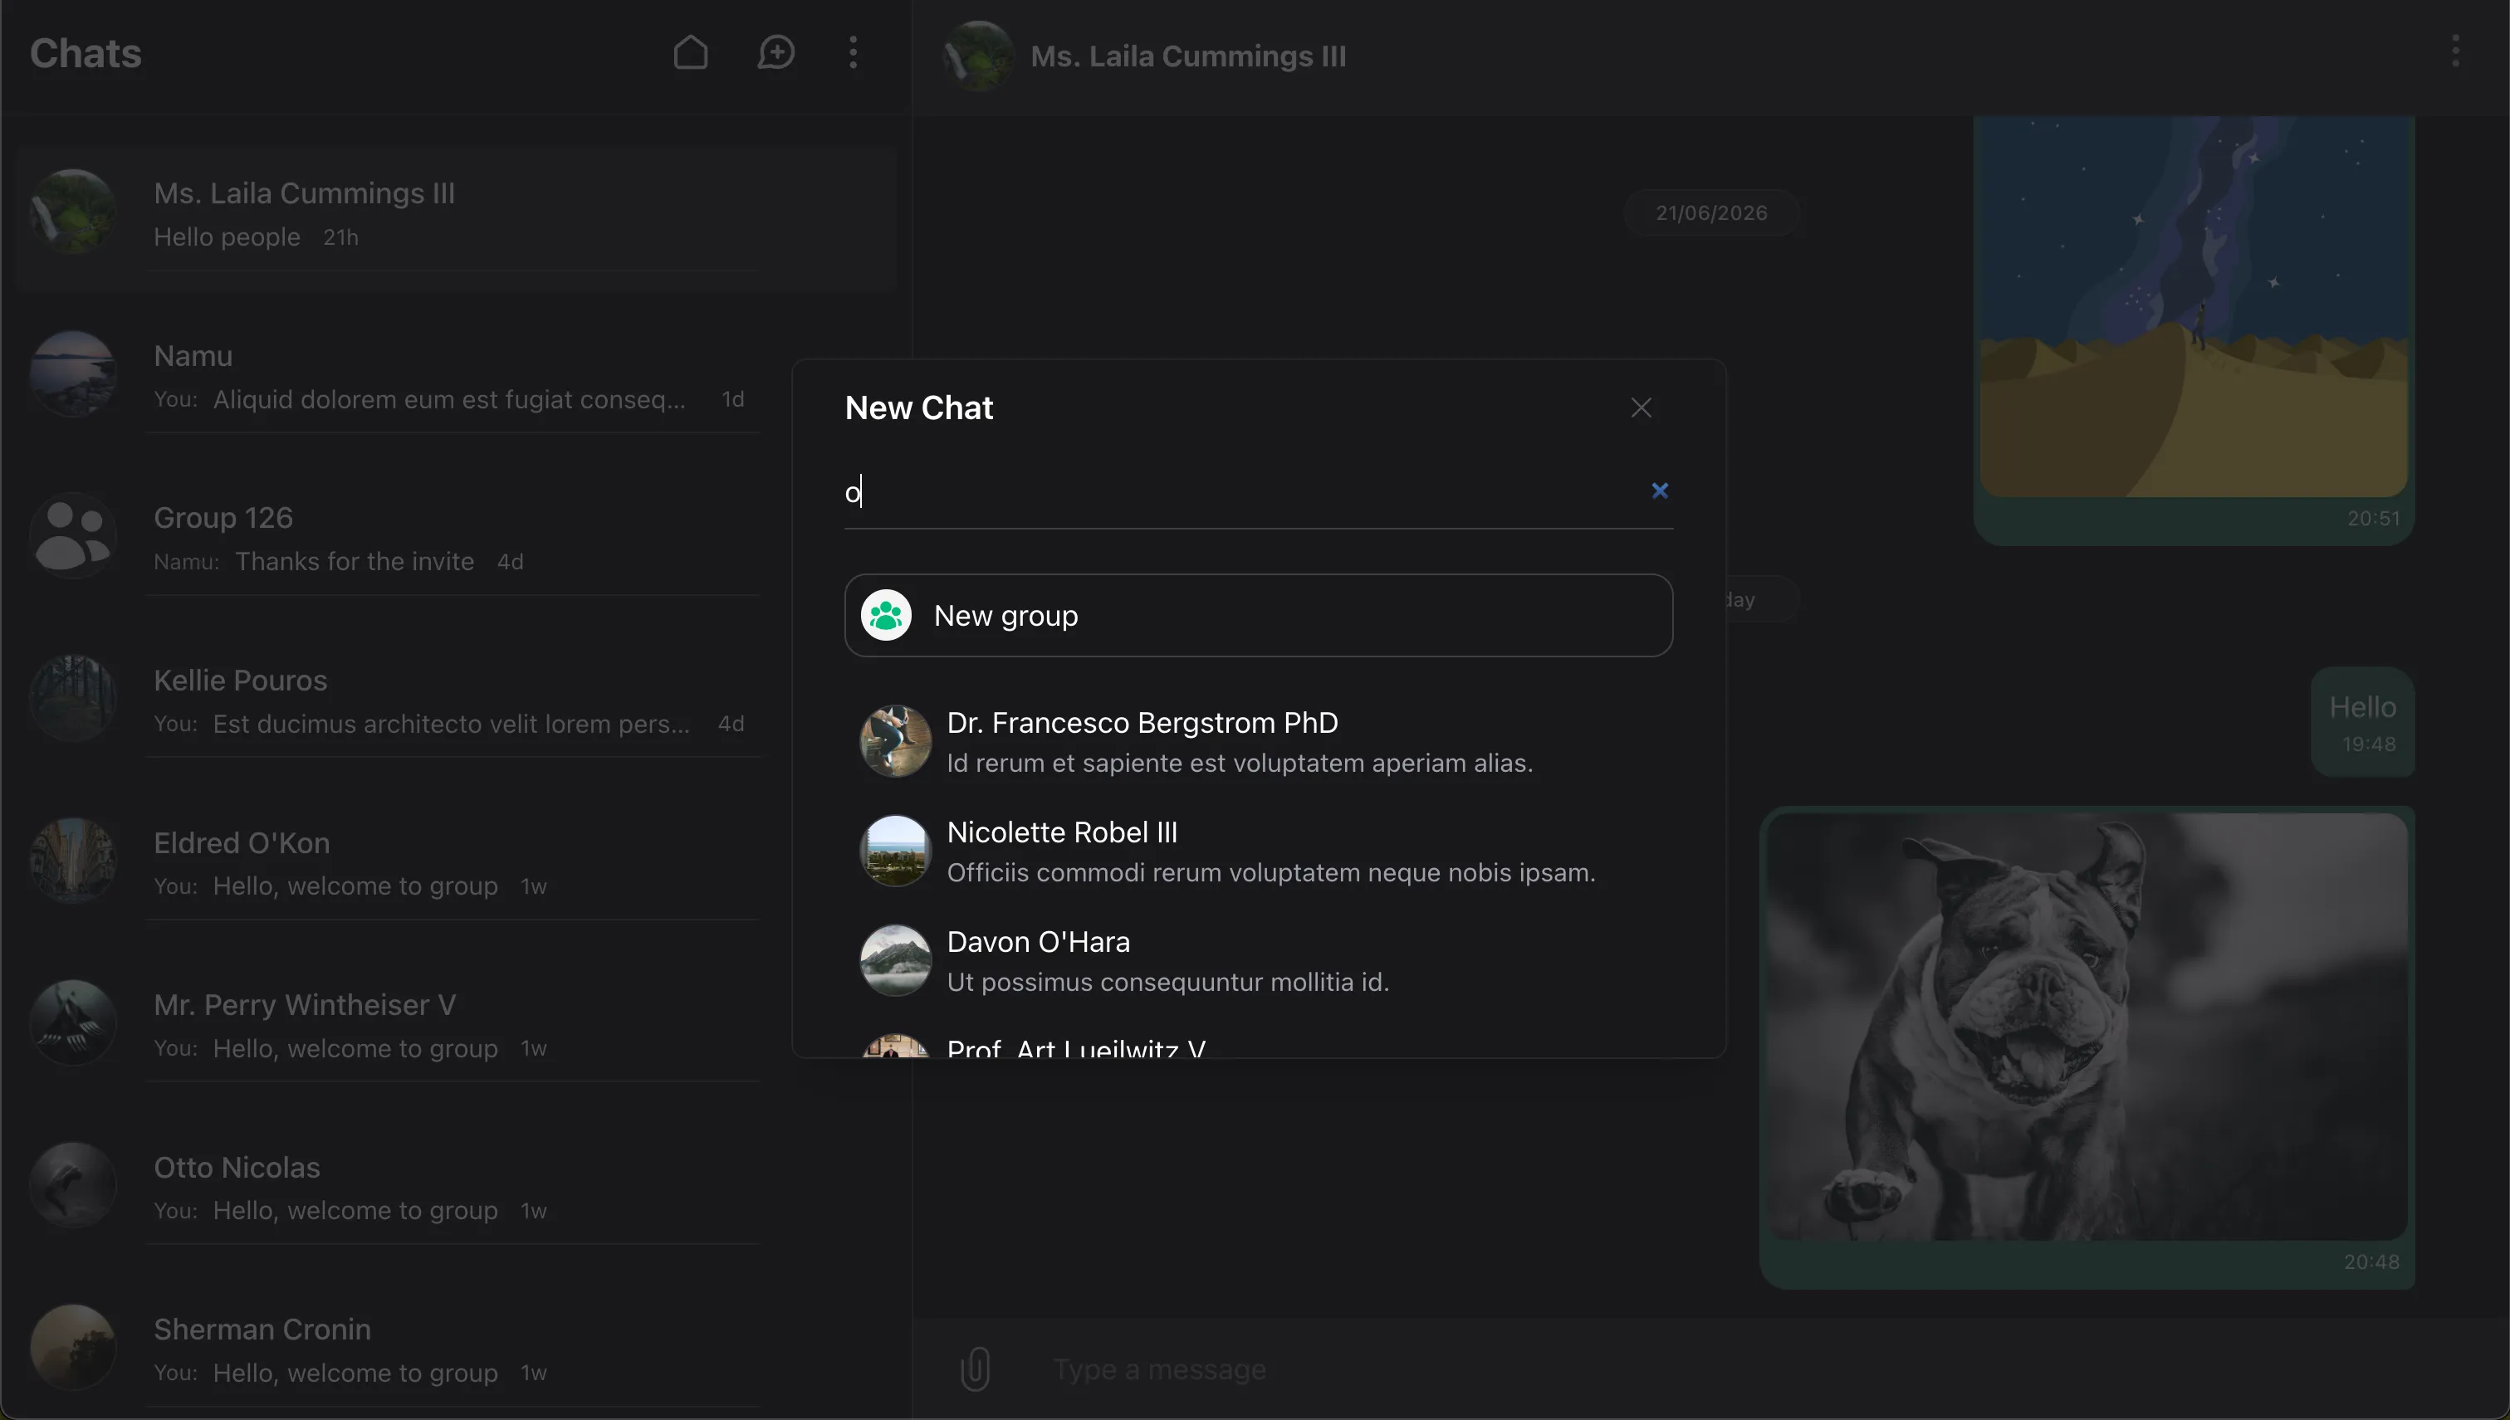Image resolution: width=2510 pixels, height=1420 pixels.
Task: Close the New Chat dialog
Action: 1641,407
